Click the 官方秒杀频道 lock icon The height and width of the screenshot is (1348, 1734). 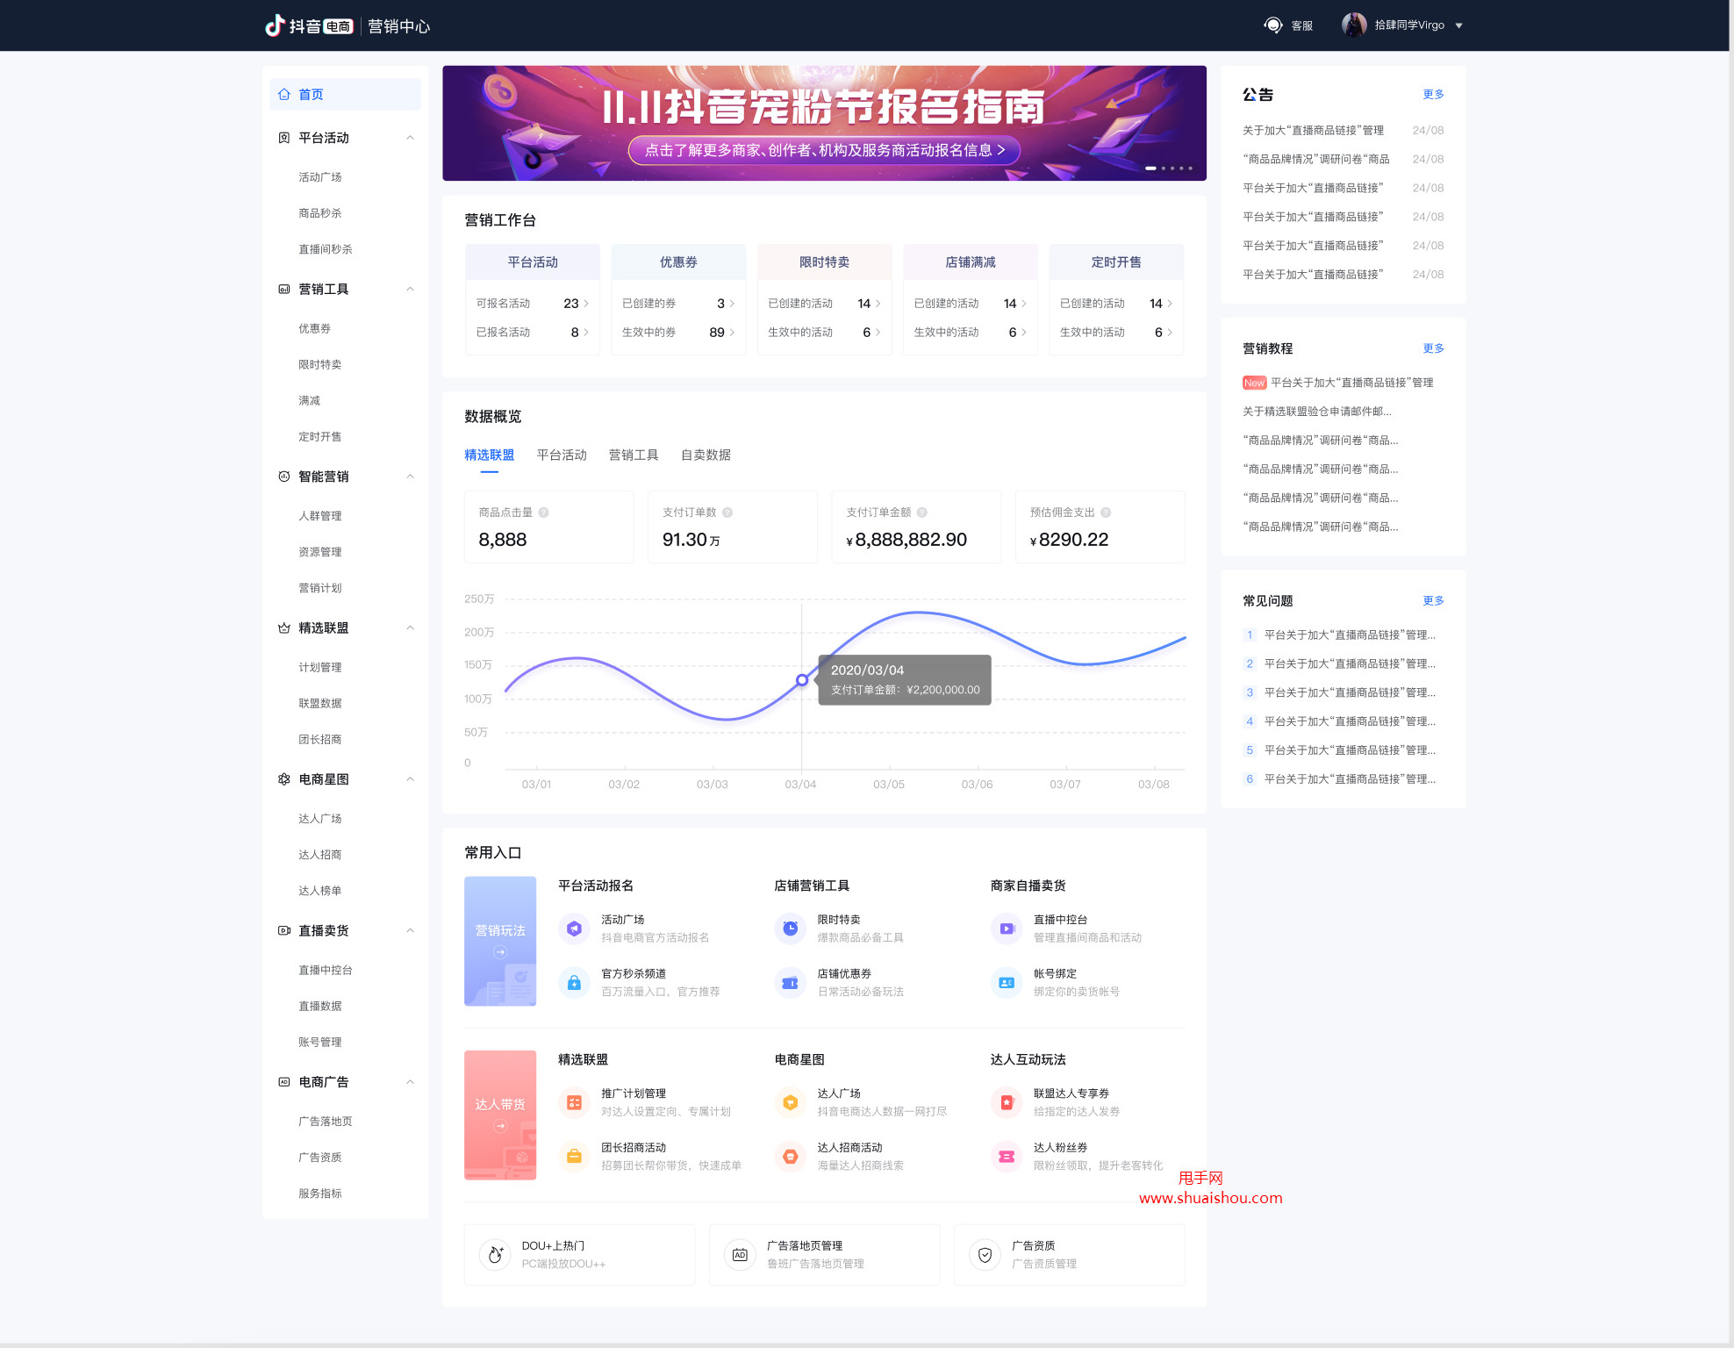[575, 983]
